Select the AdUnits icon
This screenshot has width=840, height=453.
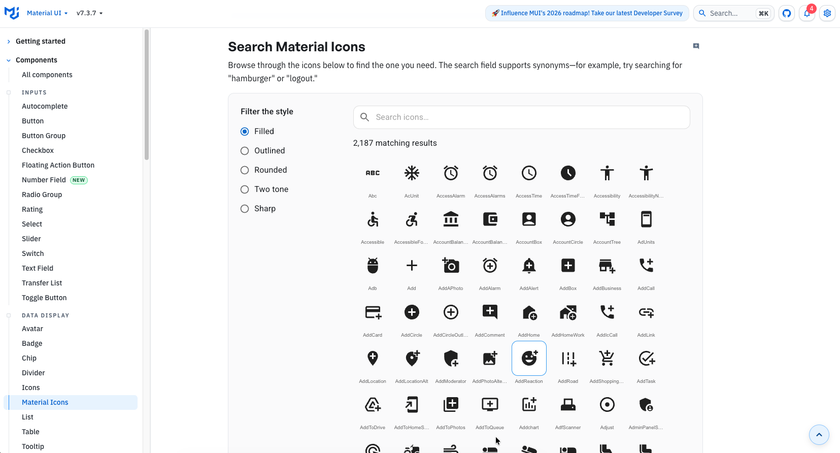coord(646,219)
